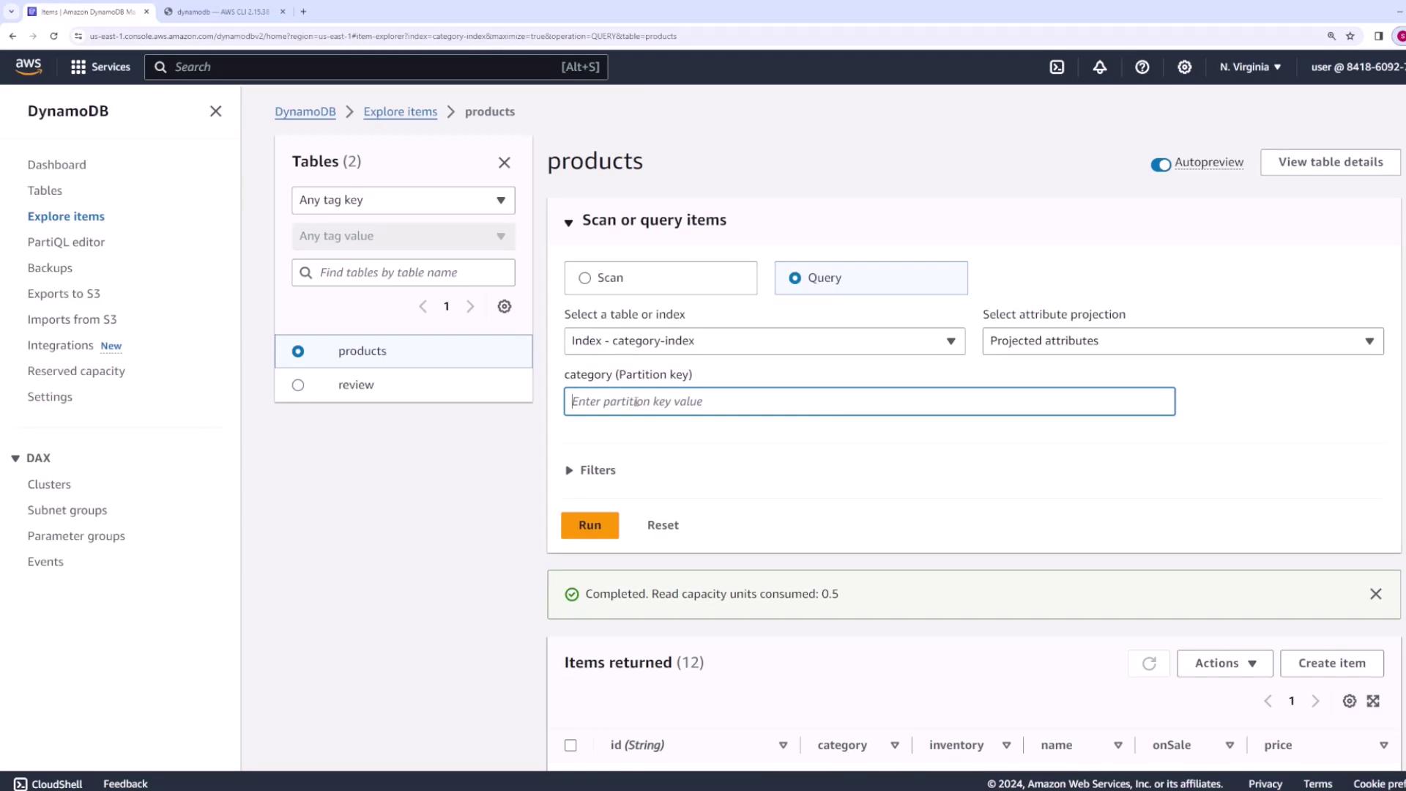Open PartiQL editor in sidebar

coord(66,242)
